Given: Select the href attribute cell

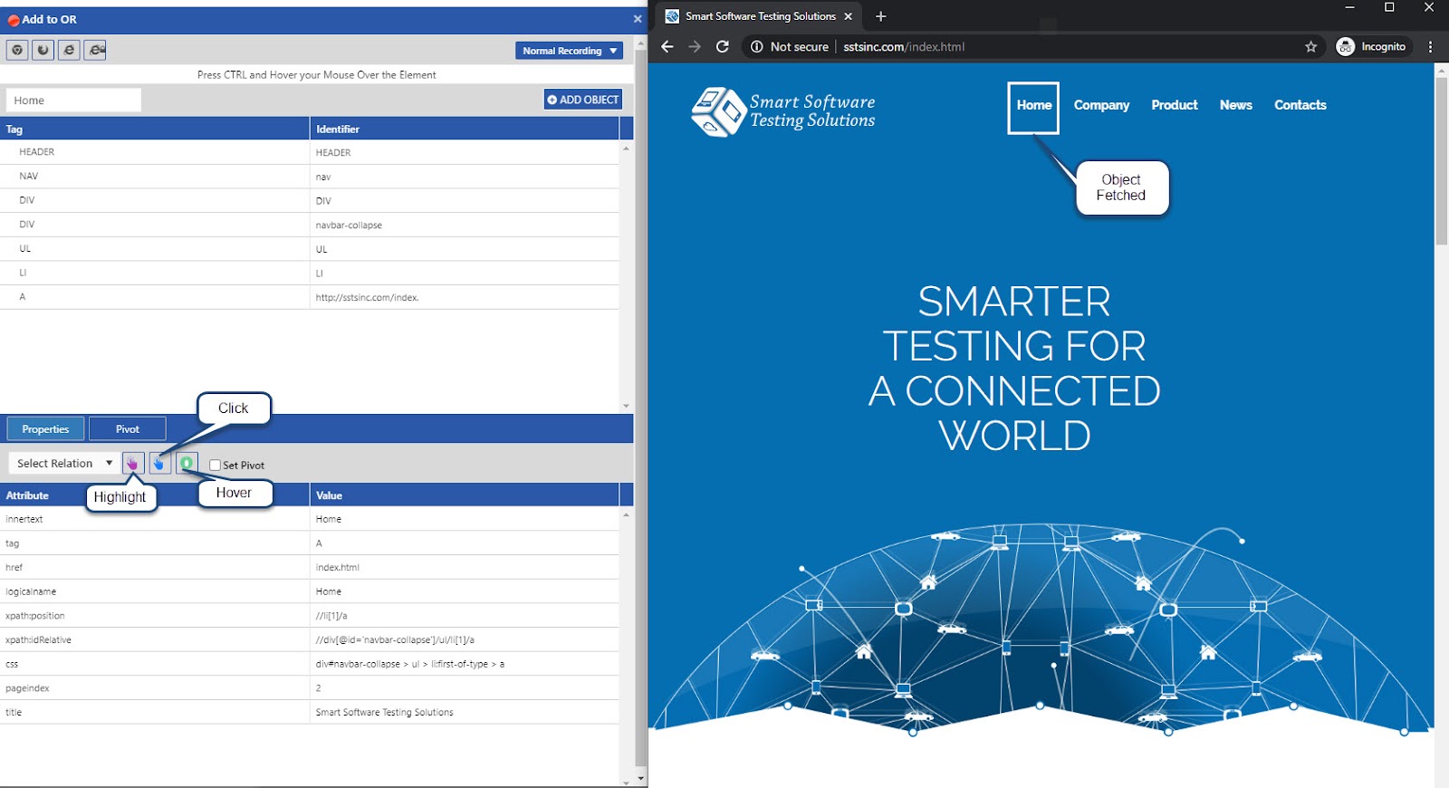Looking at the screenshot, I should [155, 567].
